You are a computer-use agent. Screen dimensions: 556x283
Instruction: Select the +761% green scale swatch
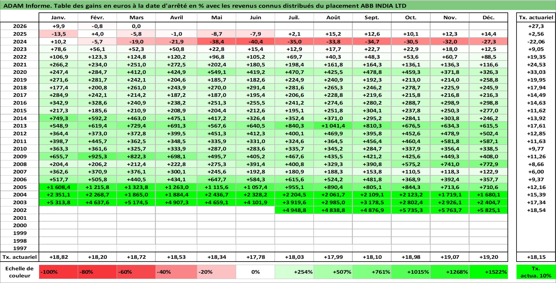[x=372, y=272]
